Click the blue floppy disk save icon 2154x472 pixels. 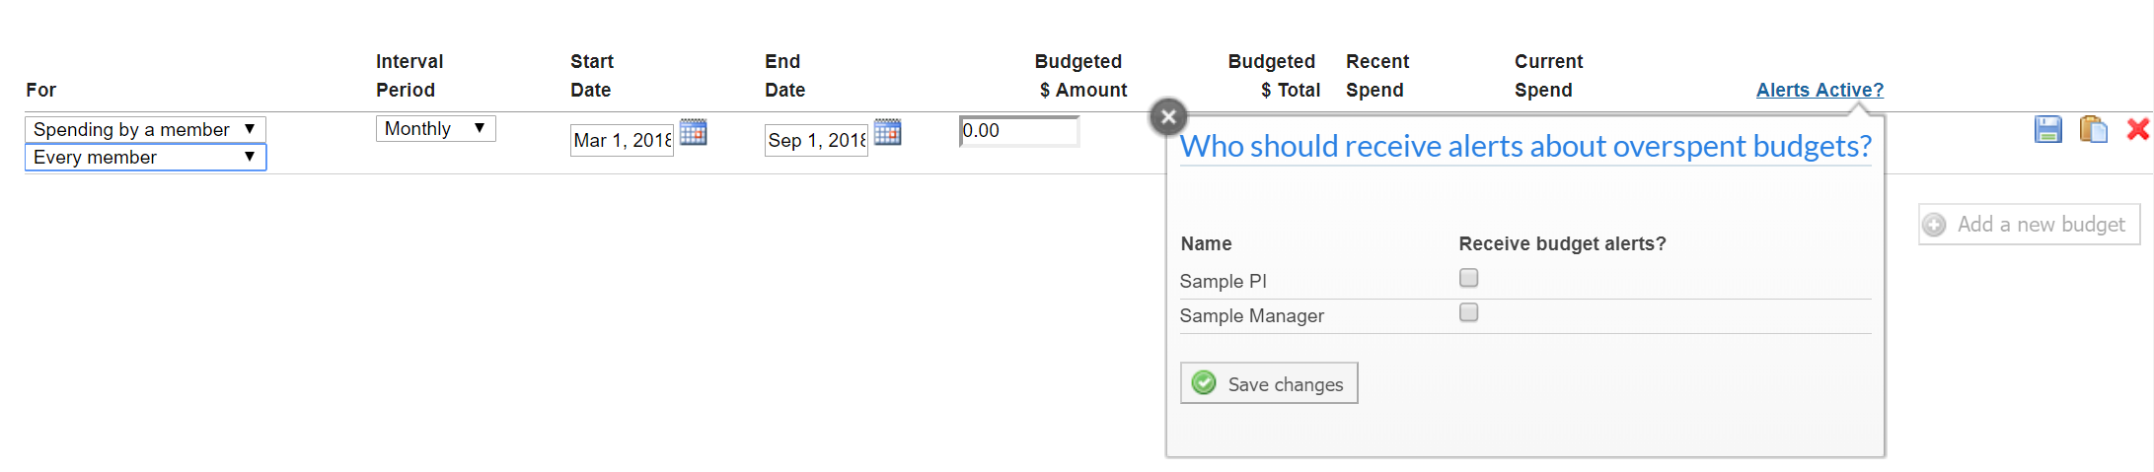click(2047, 129)
